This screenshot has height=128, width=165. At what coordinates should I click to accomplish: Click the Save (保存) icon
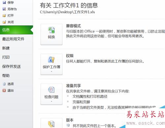pyautogui.click(x=4, y=2)
